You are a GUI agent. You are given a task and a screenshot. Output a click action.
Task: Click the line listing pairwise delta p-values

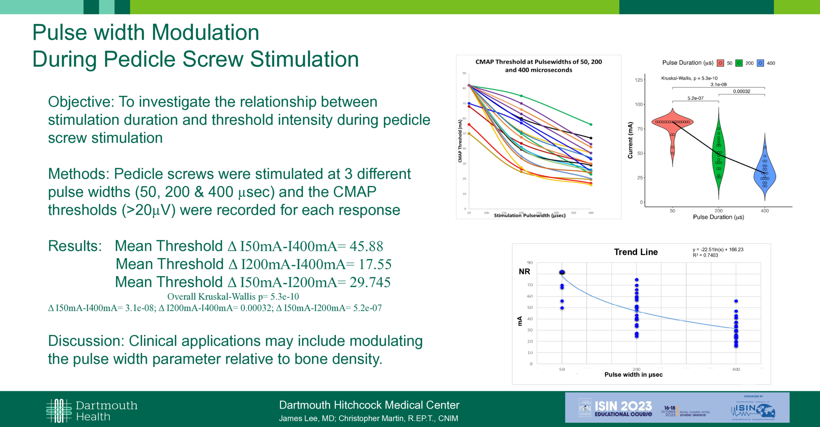pyautogui.click(x=215, y=308)
